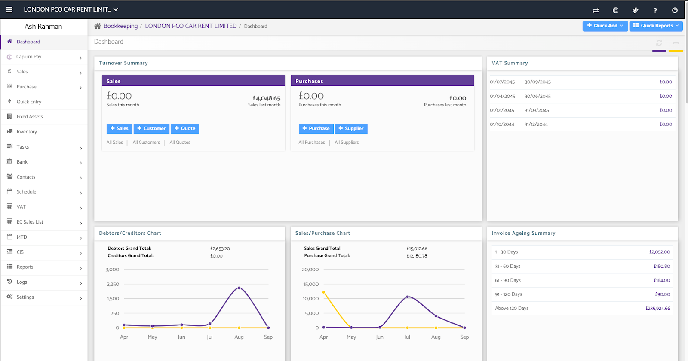Viewport: 688px width, 361px height.
Task: Open the All Suppliers link
Action: coord(347,143)
